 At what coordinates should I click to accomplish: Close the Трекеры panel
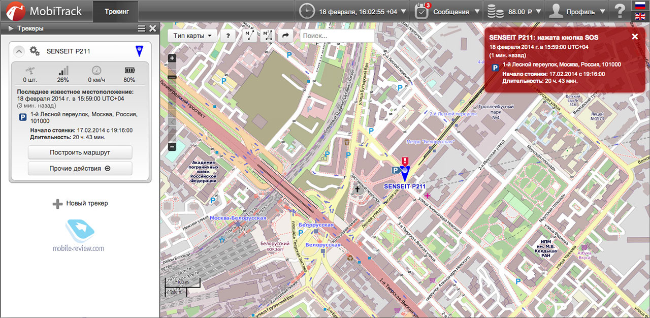153,28
